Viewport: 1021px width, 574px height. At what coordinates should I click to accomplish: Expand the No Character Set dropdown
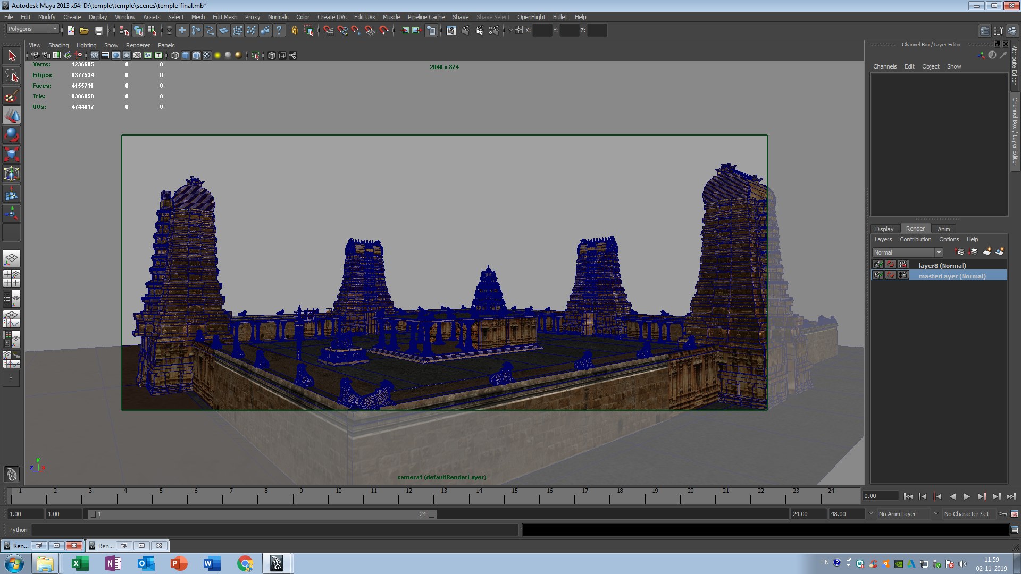[936, 513]
